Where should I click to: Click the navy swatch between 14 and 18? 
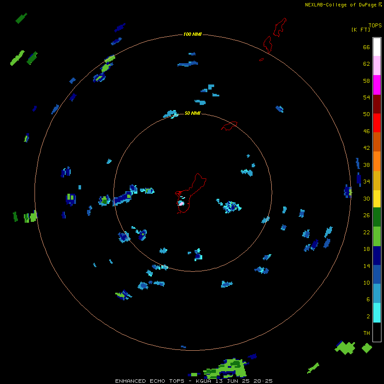(x=377, y=256)
